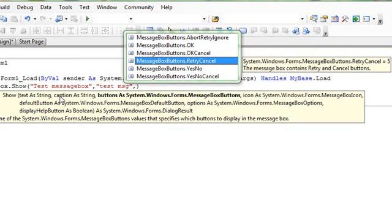
Task: Open the solution platforms dropdown
Action: coord(204,19)
